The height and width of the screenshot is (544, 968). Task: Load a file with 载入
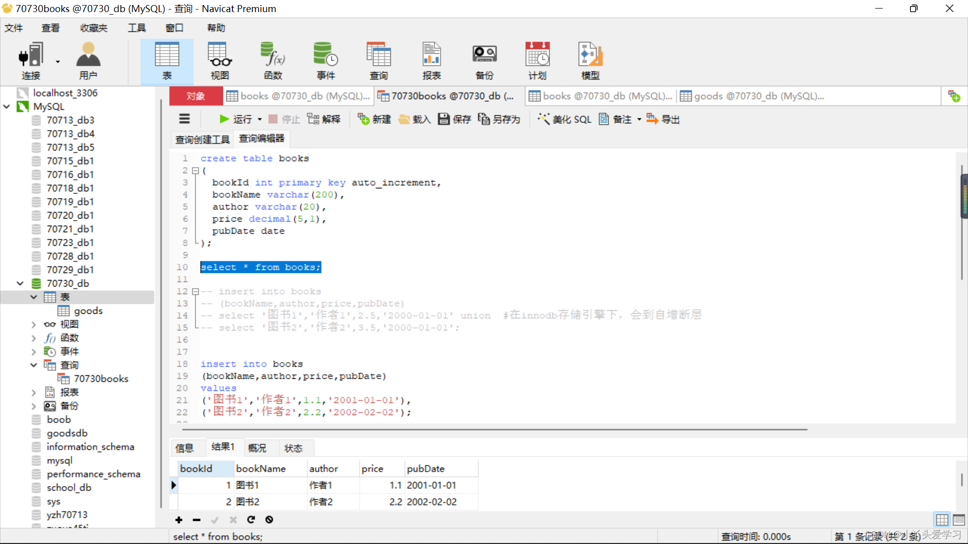pos(414,119)
